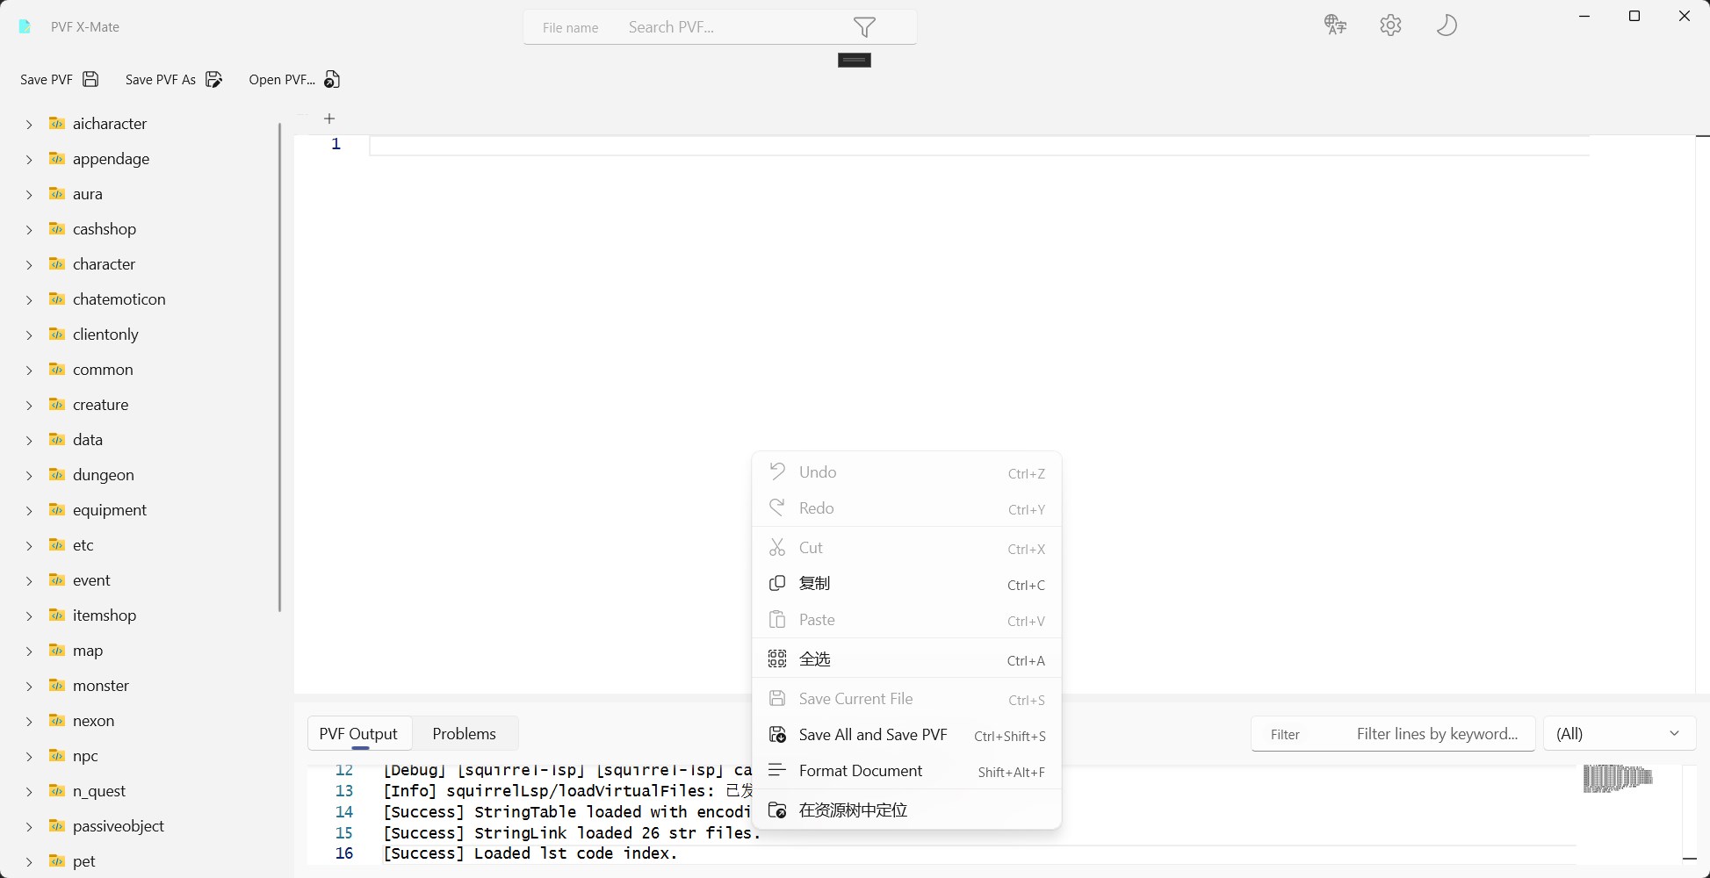Choose 复制 (Copy) in the context menu
1710x878 pixels.
906,584
